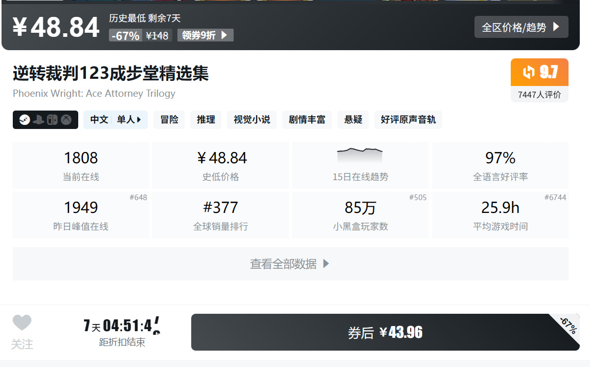This screenshot has width=590, height=367.
Task: Select the 剧情丰富 tag
Action: point(307,120)
